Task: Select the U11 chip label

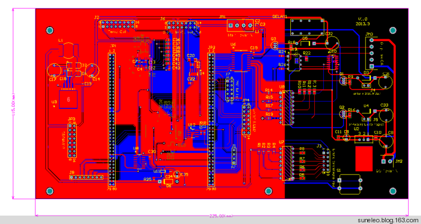Action: tap(157, 171)
